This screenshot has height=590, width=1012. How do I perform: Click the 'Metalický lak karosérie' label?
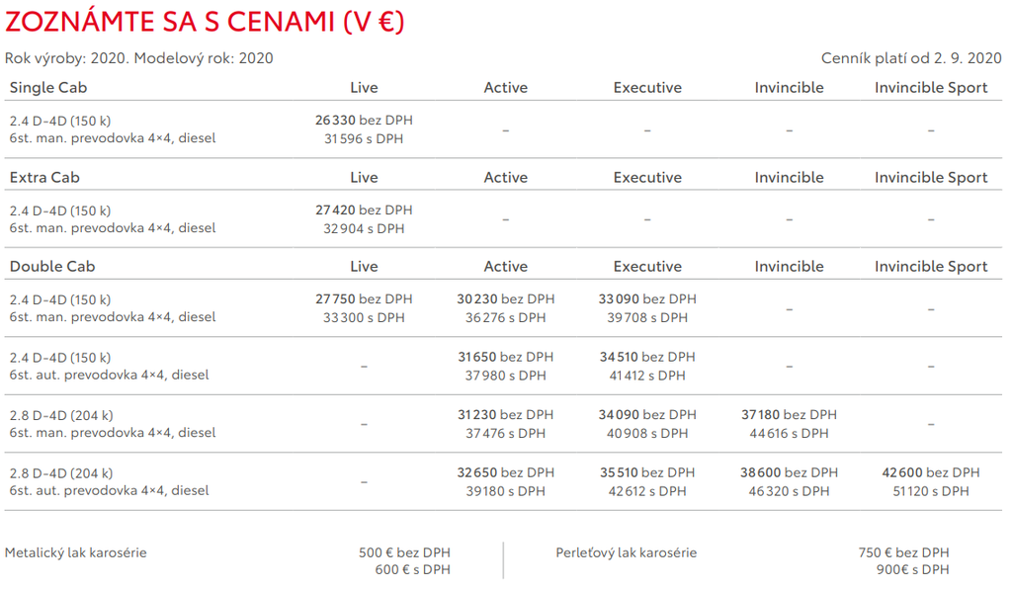[76, 552]
